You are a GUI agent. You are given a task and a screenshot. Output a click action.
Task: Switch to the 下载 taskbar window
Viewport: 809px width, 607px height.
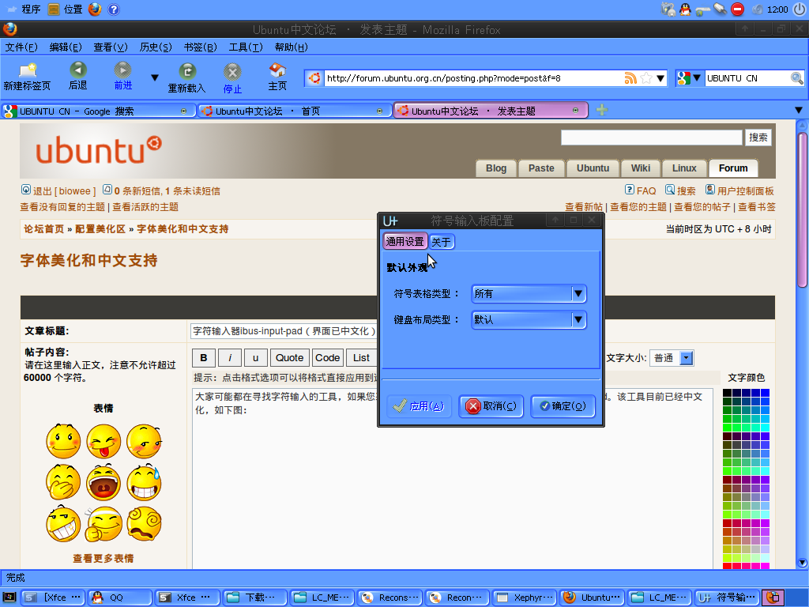(x=256, y=598)
